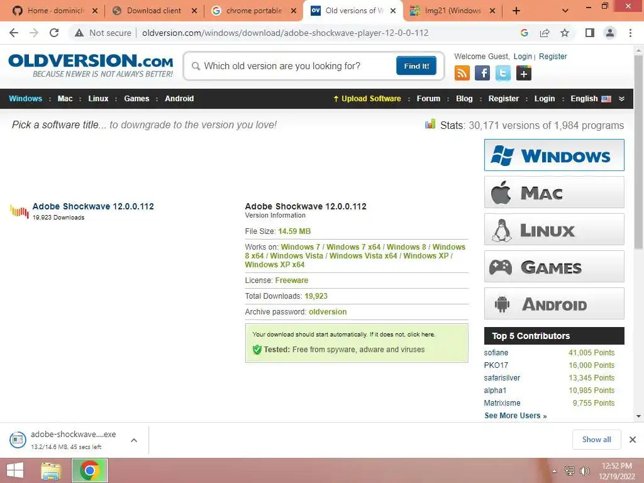Click the black plus share icon
Viewport: 644px width, 483px height.
coord(524,74)
